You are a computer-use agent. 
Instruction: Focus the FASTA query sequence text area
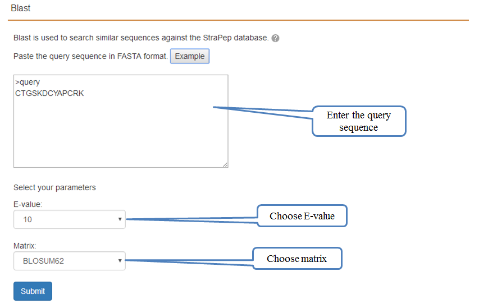coord(121,121)
